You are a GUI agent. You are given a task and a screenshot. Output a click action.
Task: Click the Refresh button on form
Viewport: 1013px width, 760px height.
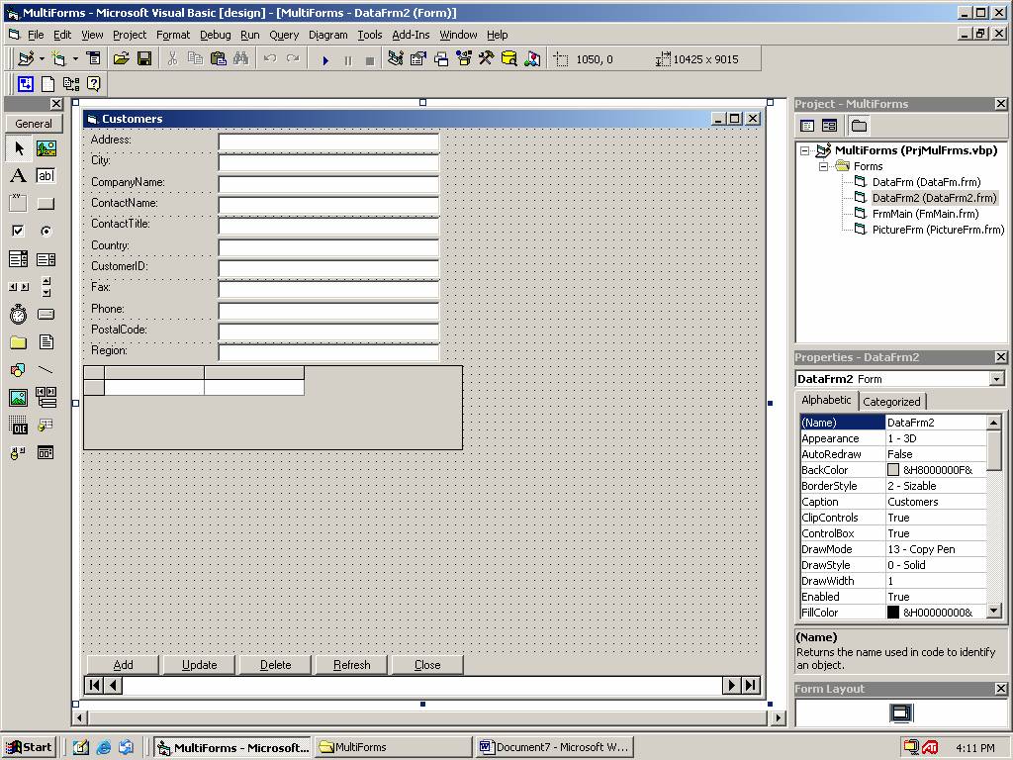coord(351,665)
